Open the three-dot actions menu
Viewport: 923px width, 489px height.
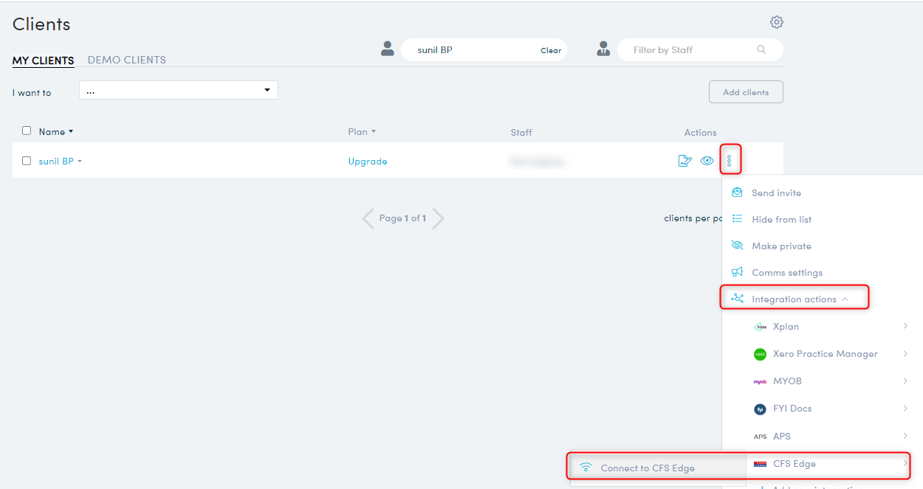tap(730, 160)
